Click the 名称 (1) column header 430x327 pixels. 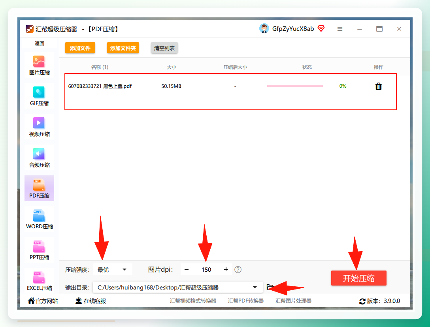pos(100,67)
